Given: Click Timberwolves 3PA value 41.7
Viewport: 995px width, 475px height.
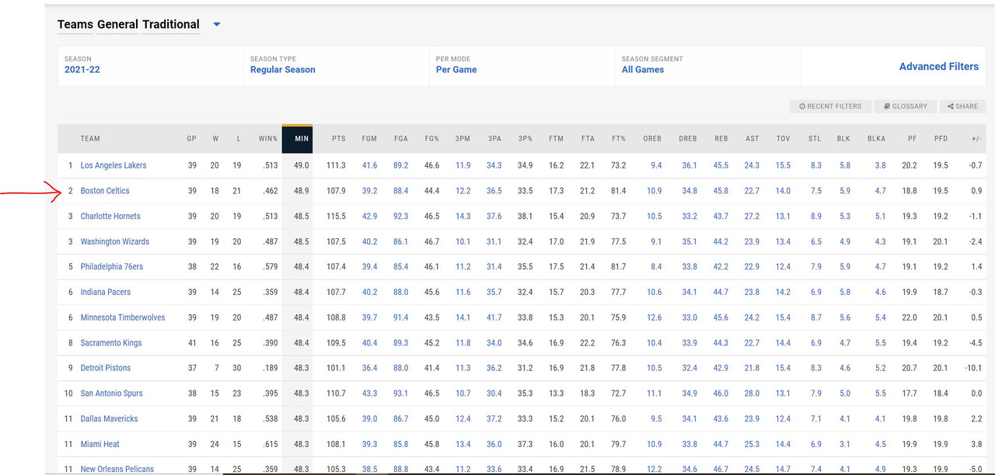Looking at the screenshot, I should tap(494, 317).
